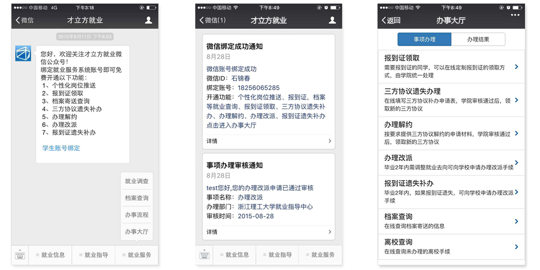Switch to 事项办理 tab
540x270 pixels.
(424, 39)
